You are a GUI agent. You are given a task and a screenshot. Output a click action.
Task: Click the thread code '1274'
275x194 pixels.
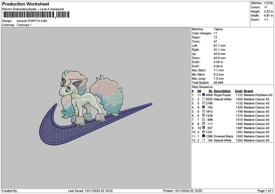[239, 116]
